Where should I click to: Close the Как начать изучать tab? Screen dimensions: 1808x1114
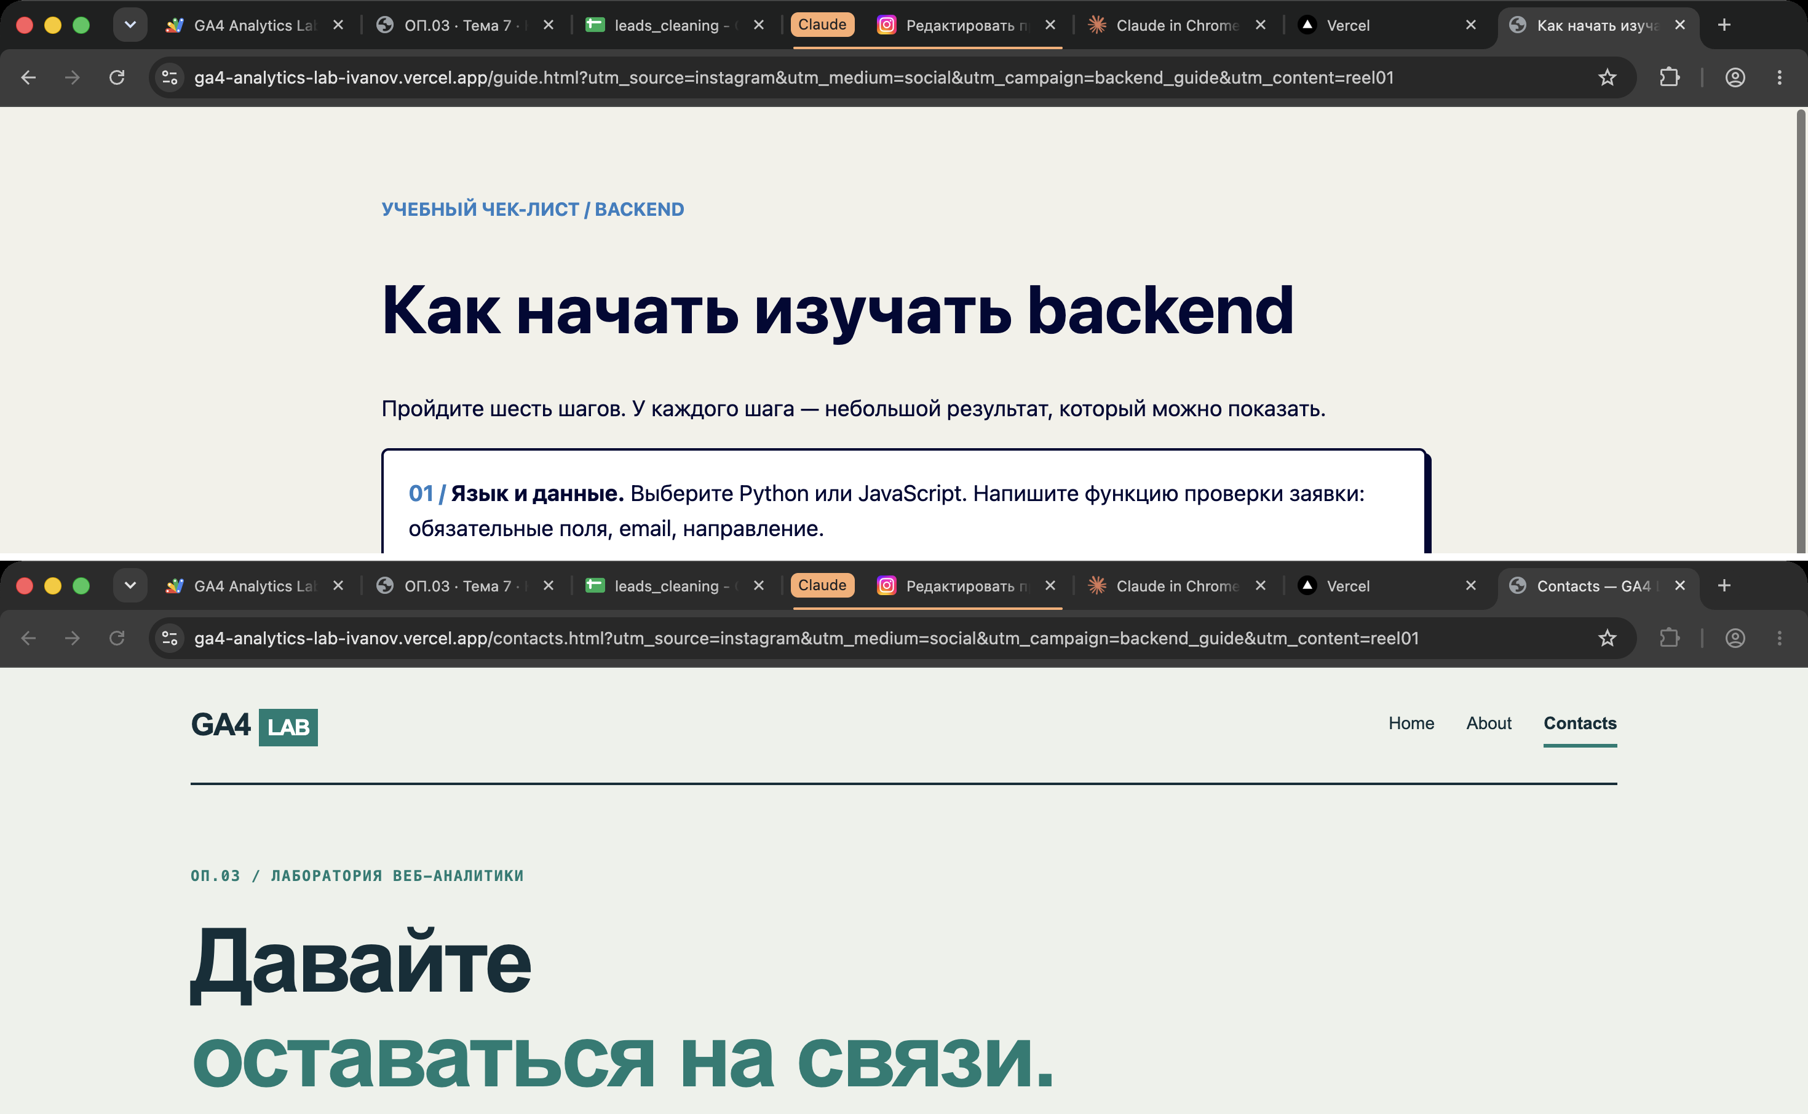click(1680, 25)
